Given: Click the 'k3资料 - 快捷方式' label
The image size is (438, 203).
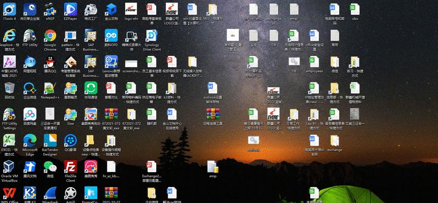Looking at the screenshot, I should click(x=172, y=99).
